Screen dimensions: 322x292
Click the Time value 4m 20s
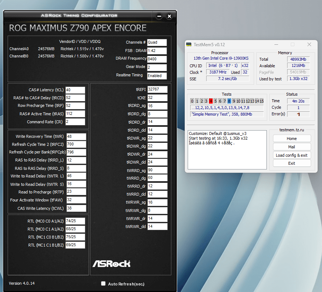[x=298, y=101]
